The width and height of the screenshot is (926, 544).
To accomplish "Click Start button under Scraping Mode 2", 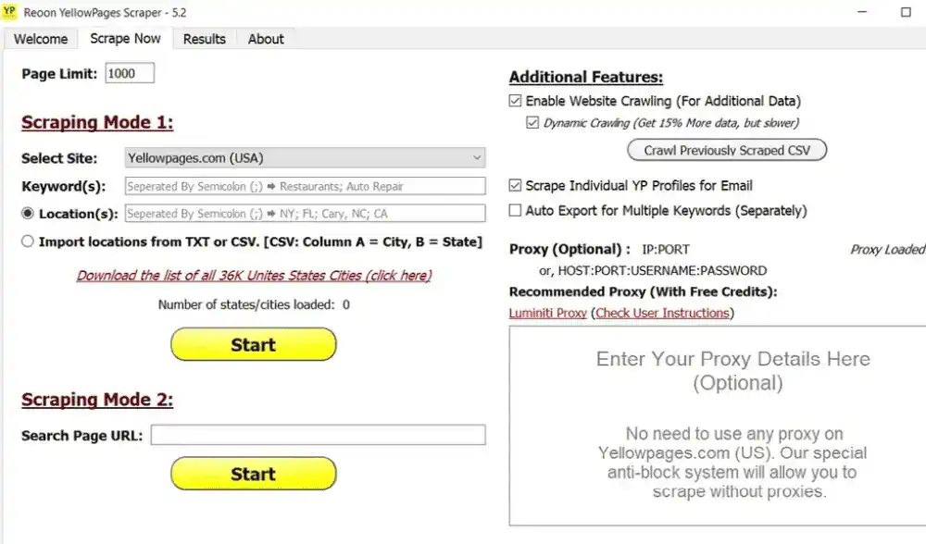I will (254, 473).
